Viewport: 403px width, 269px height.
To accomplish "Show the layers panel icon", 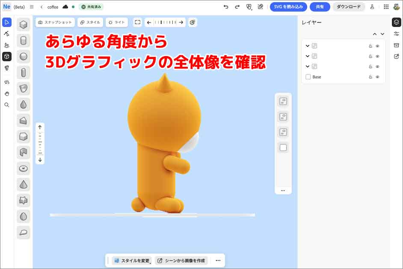I will pos(396,22).
